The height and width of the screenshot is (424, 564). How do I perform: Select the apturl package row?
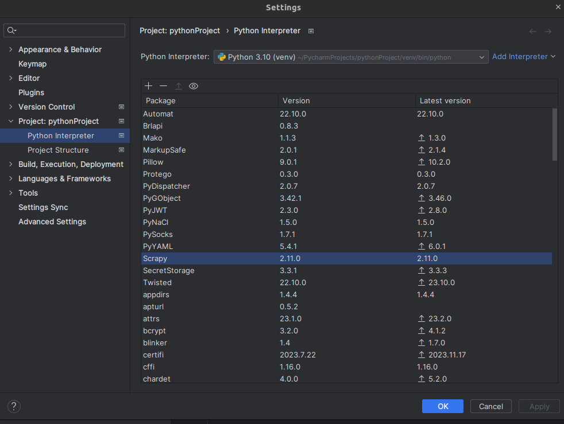[x=347, y=306]
